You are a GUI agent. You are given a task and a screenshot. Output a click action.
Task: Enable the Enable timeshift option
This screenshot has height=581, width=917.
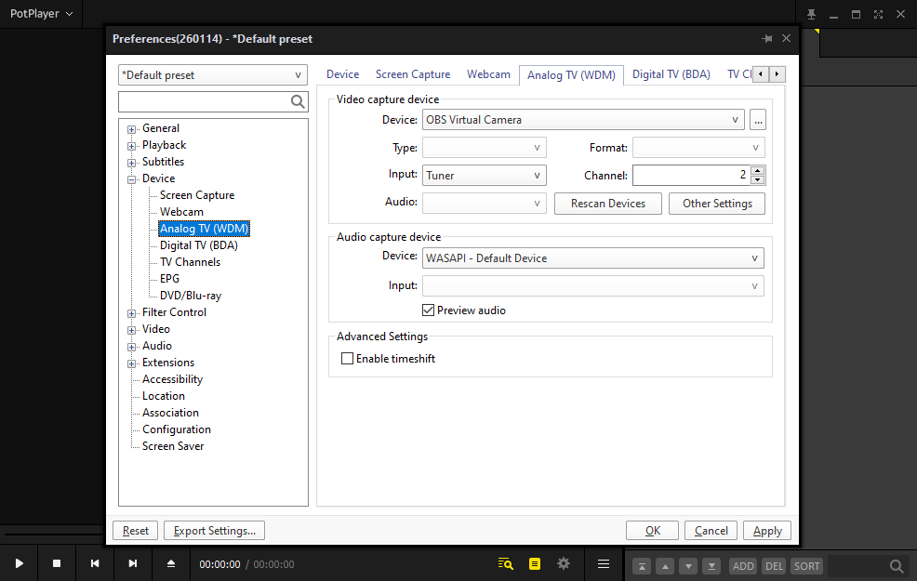(x=347, y=358)
